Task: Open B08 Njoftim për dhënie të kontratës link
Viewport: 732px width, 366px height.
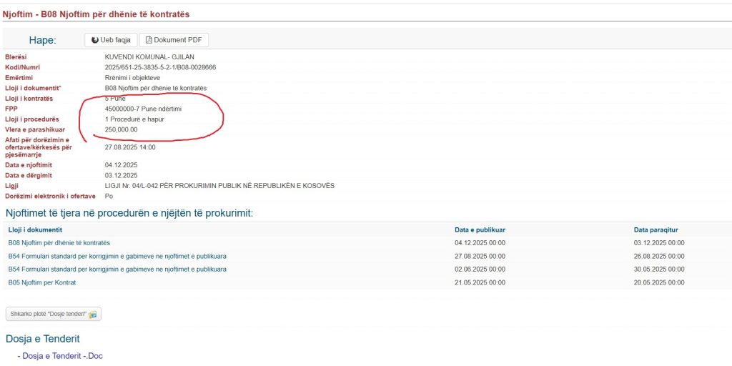Action: tap(59, 243)
